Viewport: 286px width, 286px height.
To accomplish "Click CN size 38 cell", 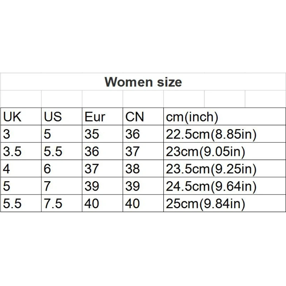I will [143, 168].
